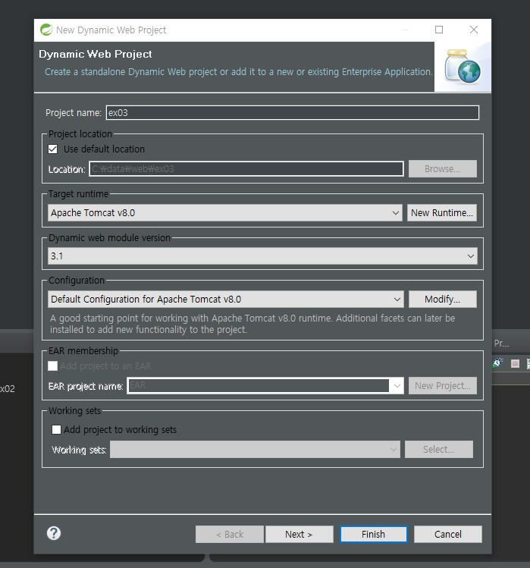
Task: Click the New Runtime... button
Action: 442,212
